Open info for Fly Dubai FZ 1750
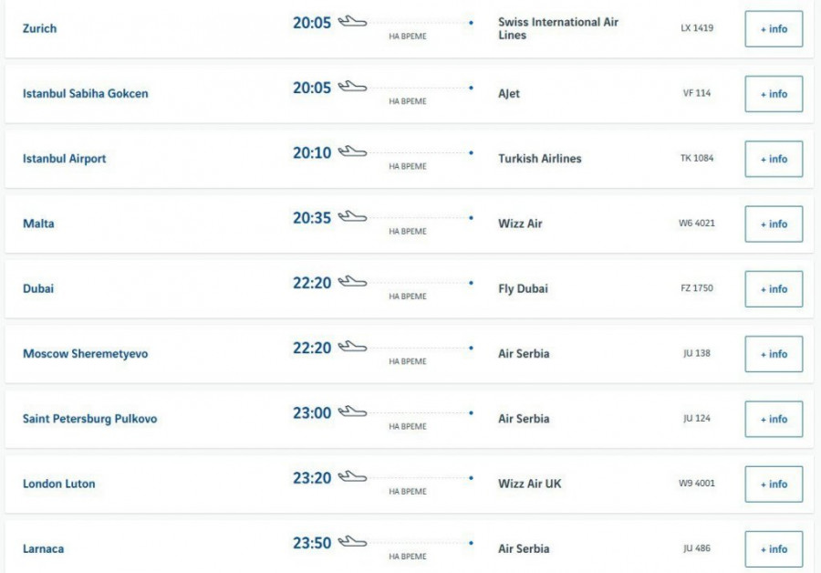 coord(774,289)
